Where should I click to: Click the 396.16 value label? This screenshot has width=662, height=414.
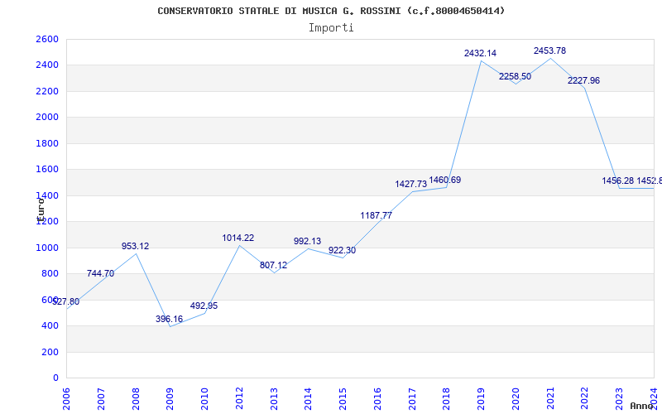[170, 319]
